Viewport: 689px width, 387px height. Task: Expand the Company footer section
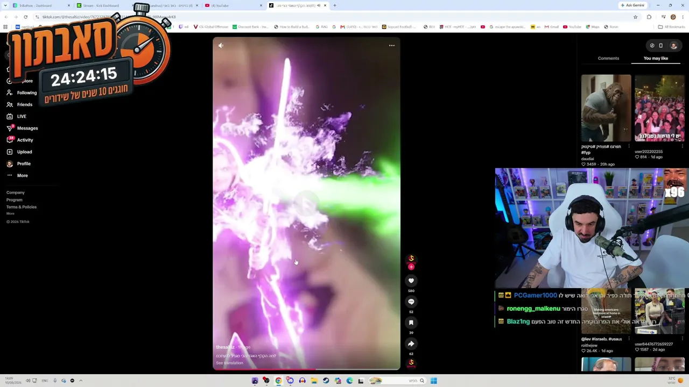[16, 192]
